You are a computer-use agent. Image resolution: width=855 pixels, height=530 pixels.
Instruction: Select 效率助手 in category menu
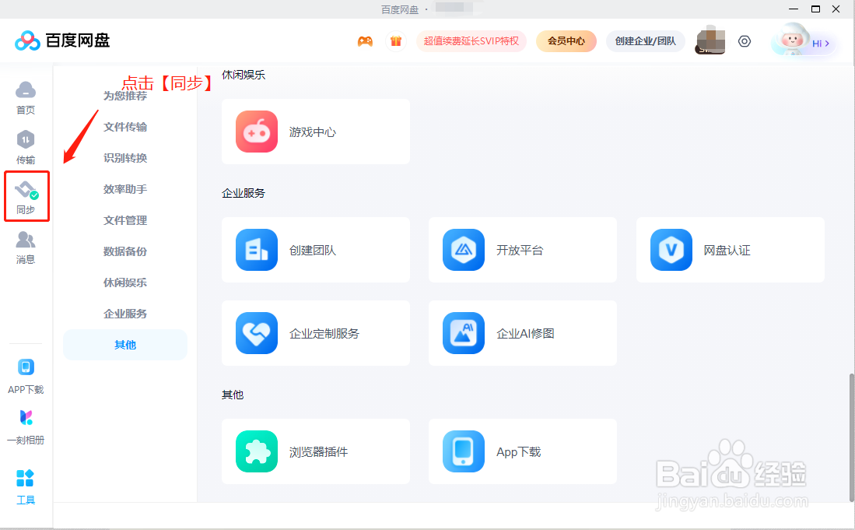coord(125,189)
